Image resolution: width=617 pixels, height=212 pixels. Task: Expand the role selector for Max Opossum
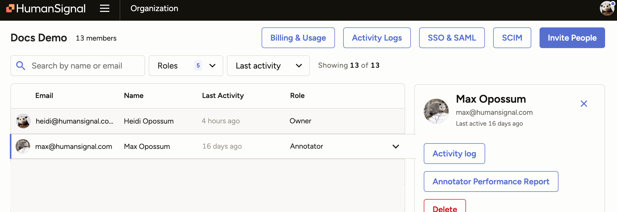[396, 146]
